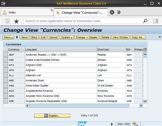Screen dimensions: 162x126
Task: Click the New Entries button
Action: click(x=120, y=37)
